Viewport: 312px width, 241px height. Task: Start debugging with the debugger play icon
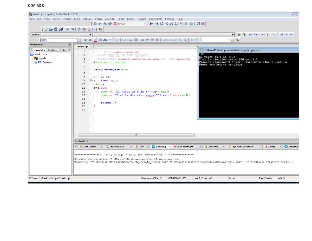151,23
